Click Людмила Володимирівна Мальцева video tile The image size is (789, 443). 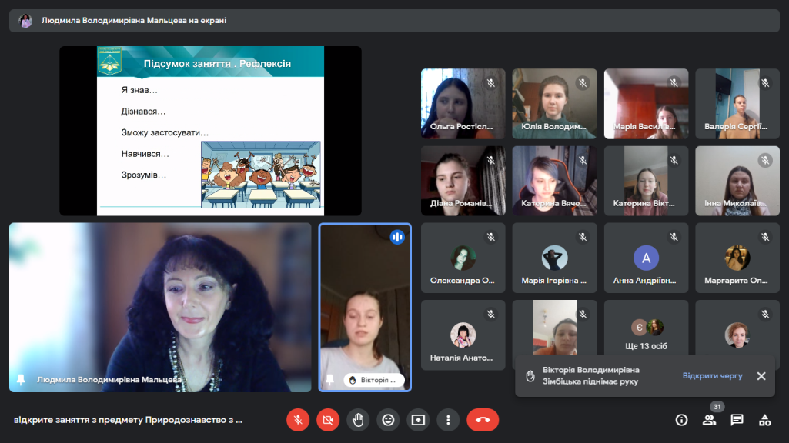pos(160,307)
